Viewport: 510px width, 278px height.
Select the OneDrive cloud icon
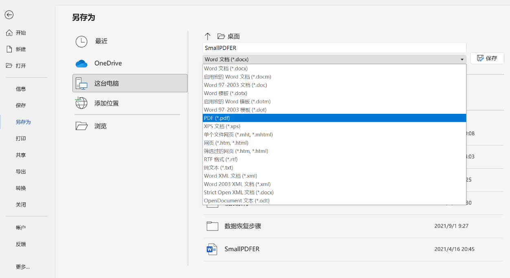(x=81, y=63)
